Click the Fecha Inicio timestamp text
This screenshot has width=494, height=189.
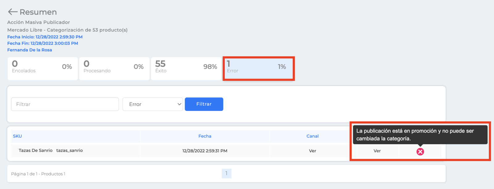(x=45, y=37)
